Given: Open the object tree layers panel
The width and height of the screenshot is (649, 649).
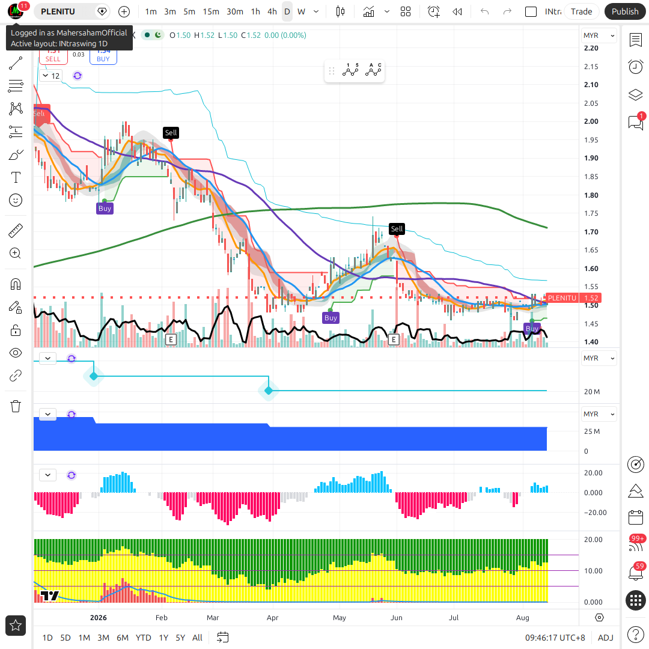Looking at the screenshot, I should click(x=635, y=95).
